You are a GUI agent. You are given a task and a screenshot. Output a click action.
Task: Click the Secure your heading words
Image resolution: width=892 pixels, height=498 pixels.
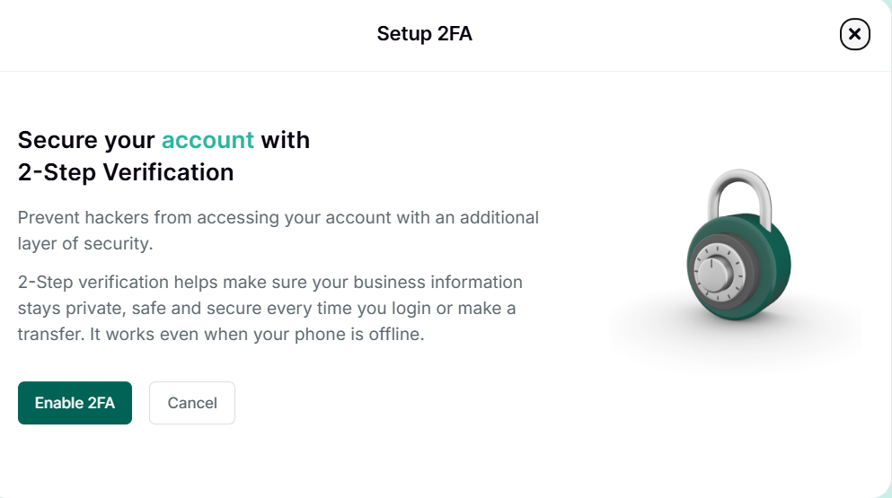pyautogui.click(x=86, y=140)
